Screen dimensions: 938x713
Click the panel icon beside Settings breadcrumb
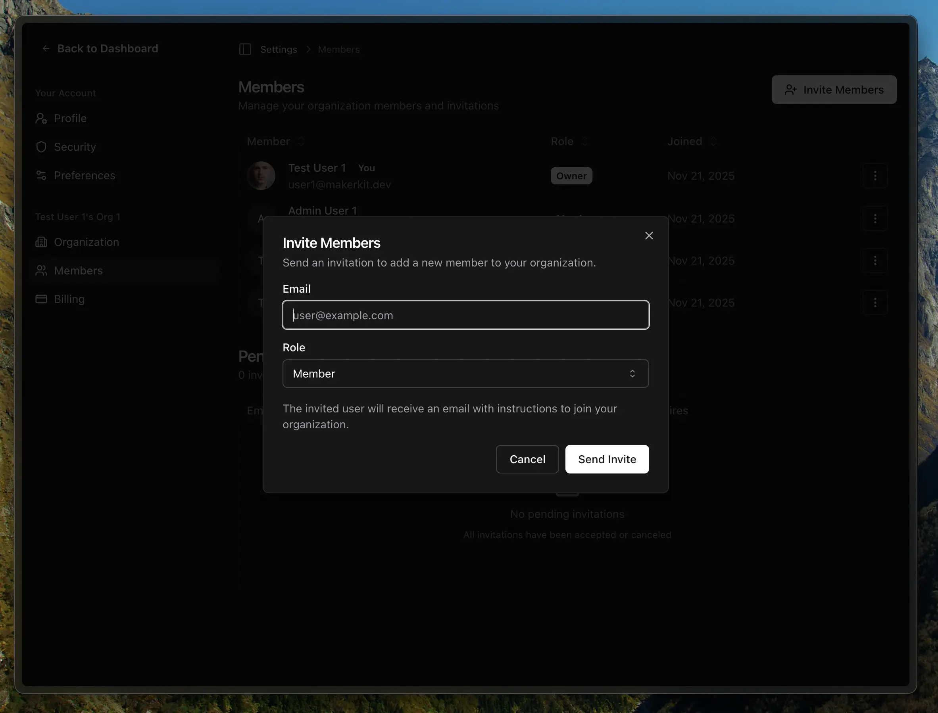click(246, 49)
